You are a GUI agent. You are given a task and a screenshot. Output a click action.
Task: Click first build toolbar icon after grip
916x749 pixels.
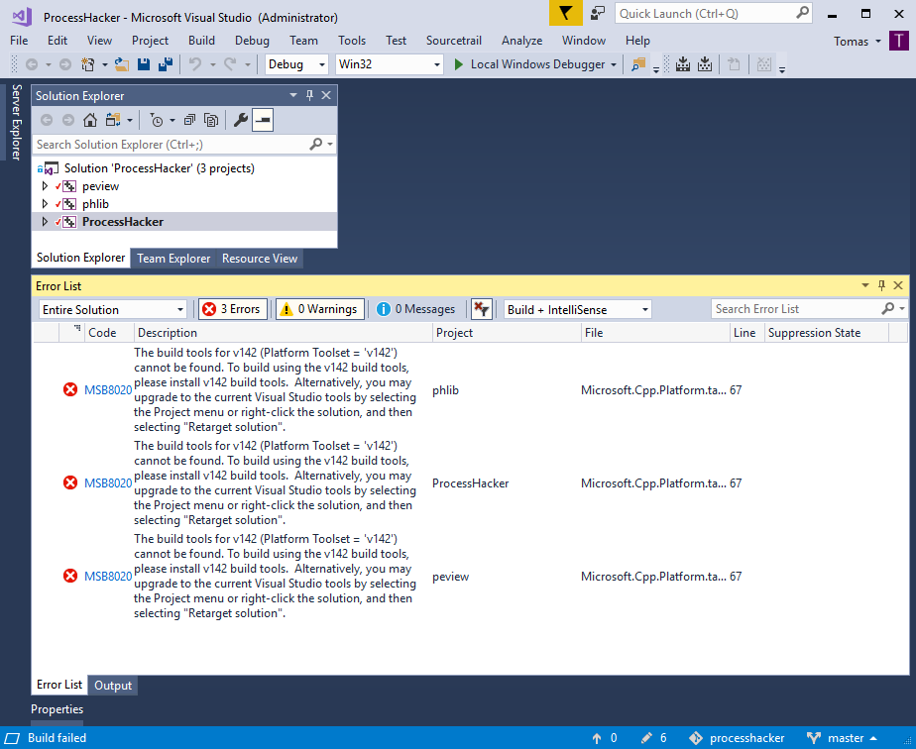pos(683,64)
